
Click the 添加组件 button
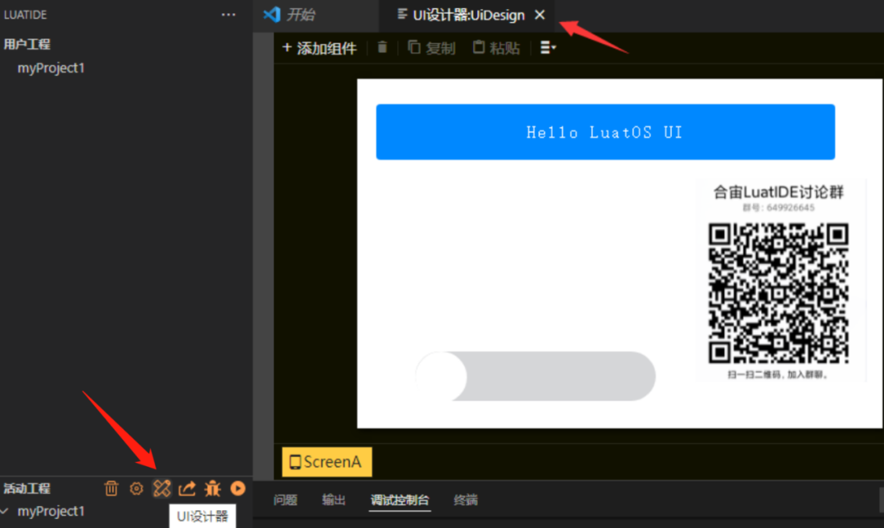click(319, 47)
